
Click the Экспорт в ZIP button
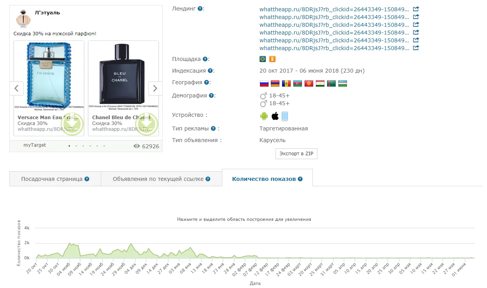click(x=296, y=153)
